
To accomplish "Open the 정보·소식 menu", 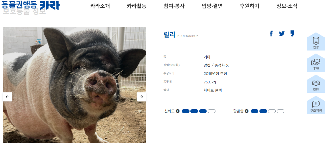I will [x=287, y=6].
